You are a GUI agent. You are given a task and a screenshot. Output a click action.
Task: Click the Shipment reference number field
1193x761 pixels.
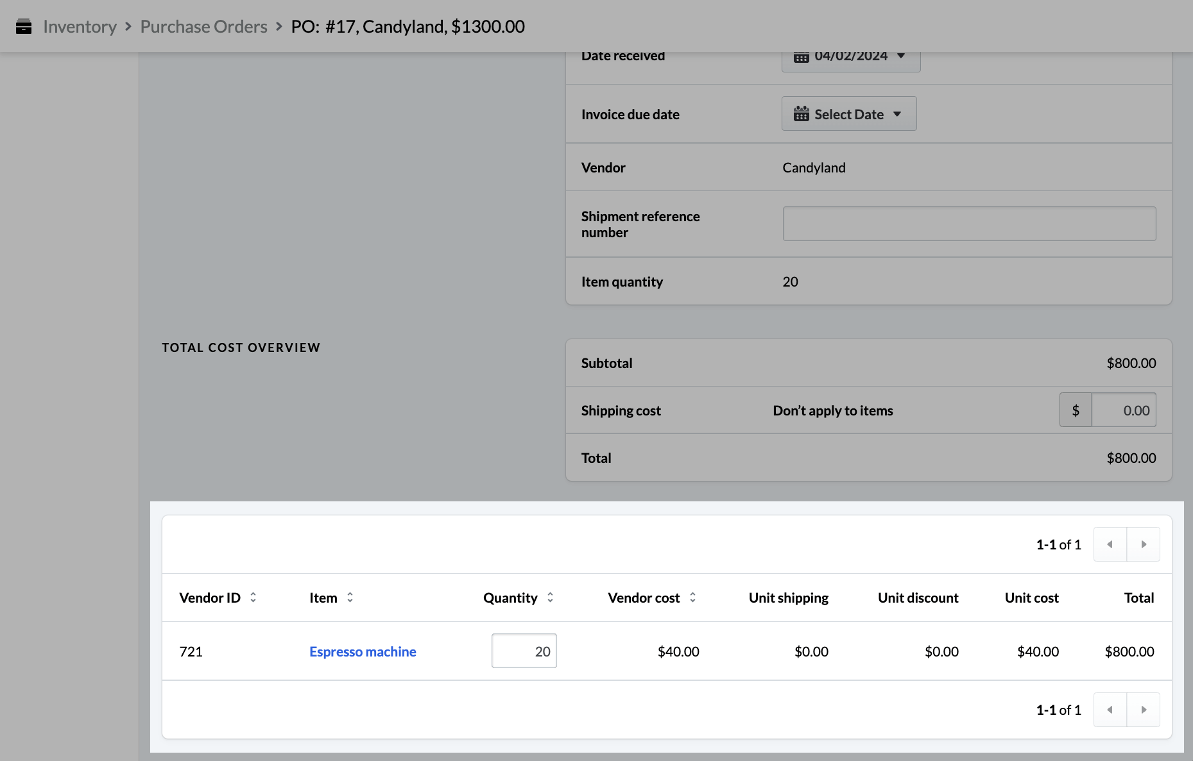[968, 224]
